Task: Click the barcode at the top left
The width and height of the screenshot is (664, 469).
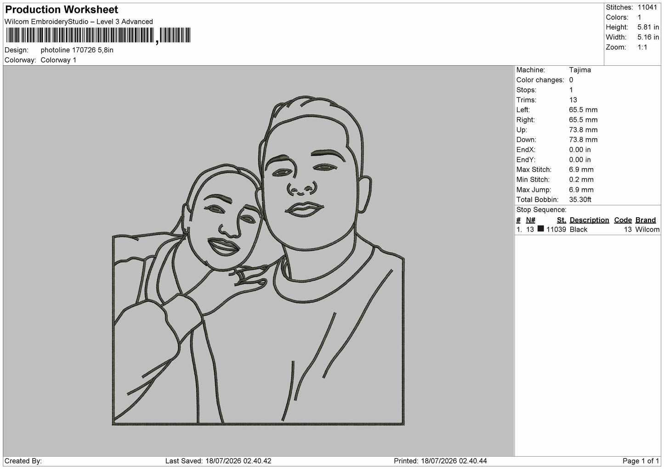Action: (98, 35)
